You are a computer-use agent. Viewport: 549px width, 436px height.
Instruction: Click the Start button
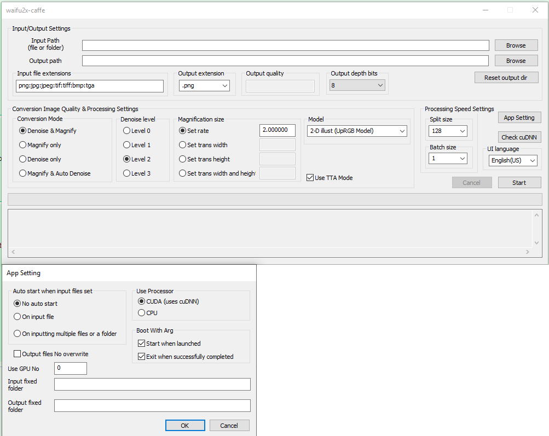click(x=519, y=183)
